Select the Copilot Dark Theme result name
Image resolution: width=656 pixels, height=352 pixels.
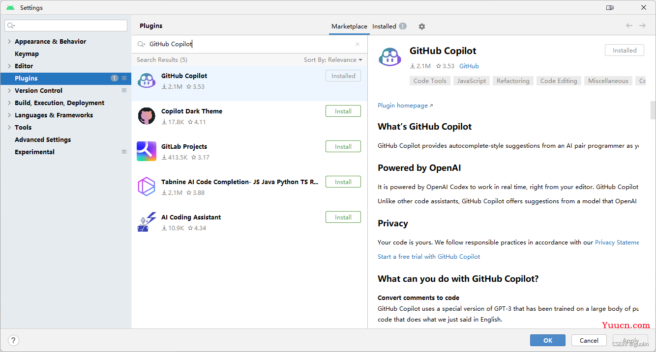[x=192, y=111]
